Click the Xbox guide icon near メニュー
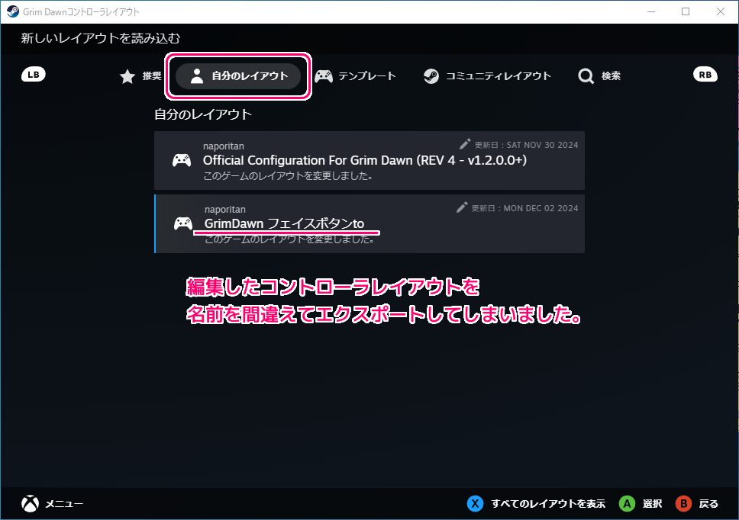 click(31, 503)
